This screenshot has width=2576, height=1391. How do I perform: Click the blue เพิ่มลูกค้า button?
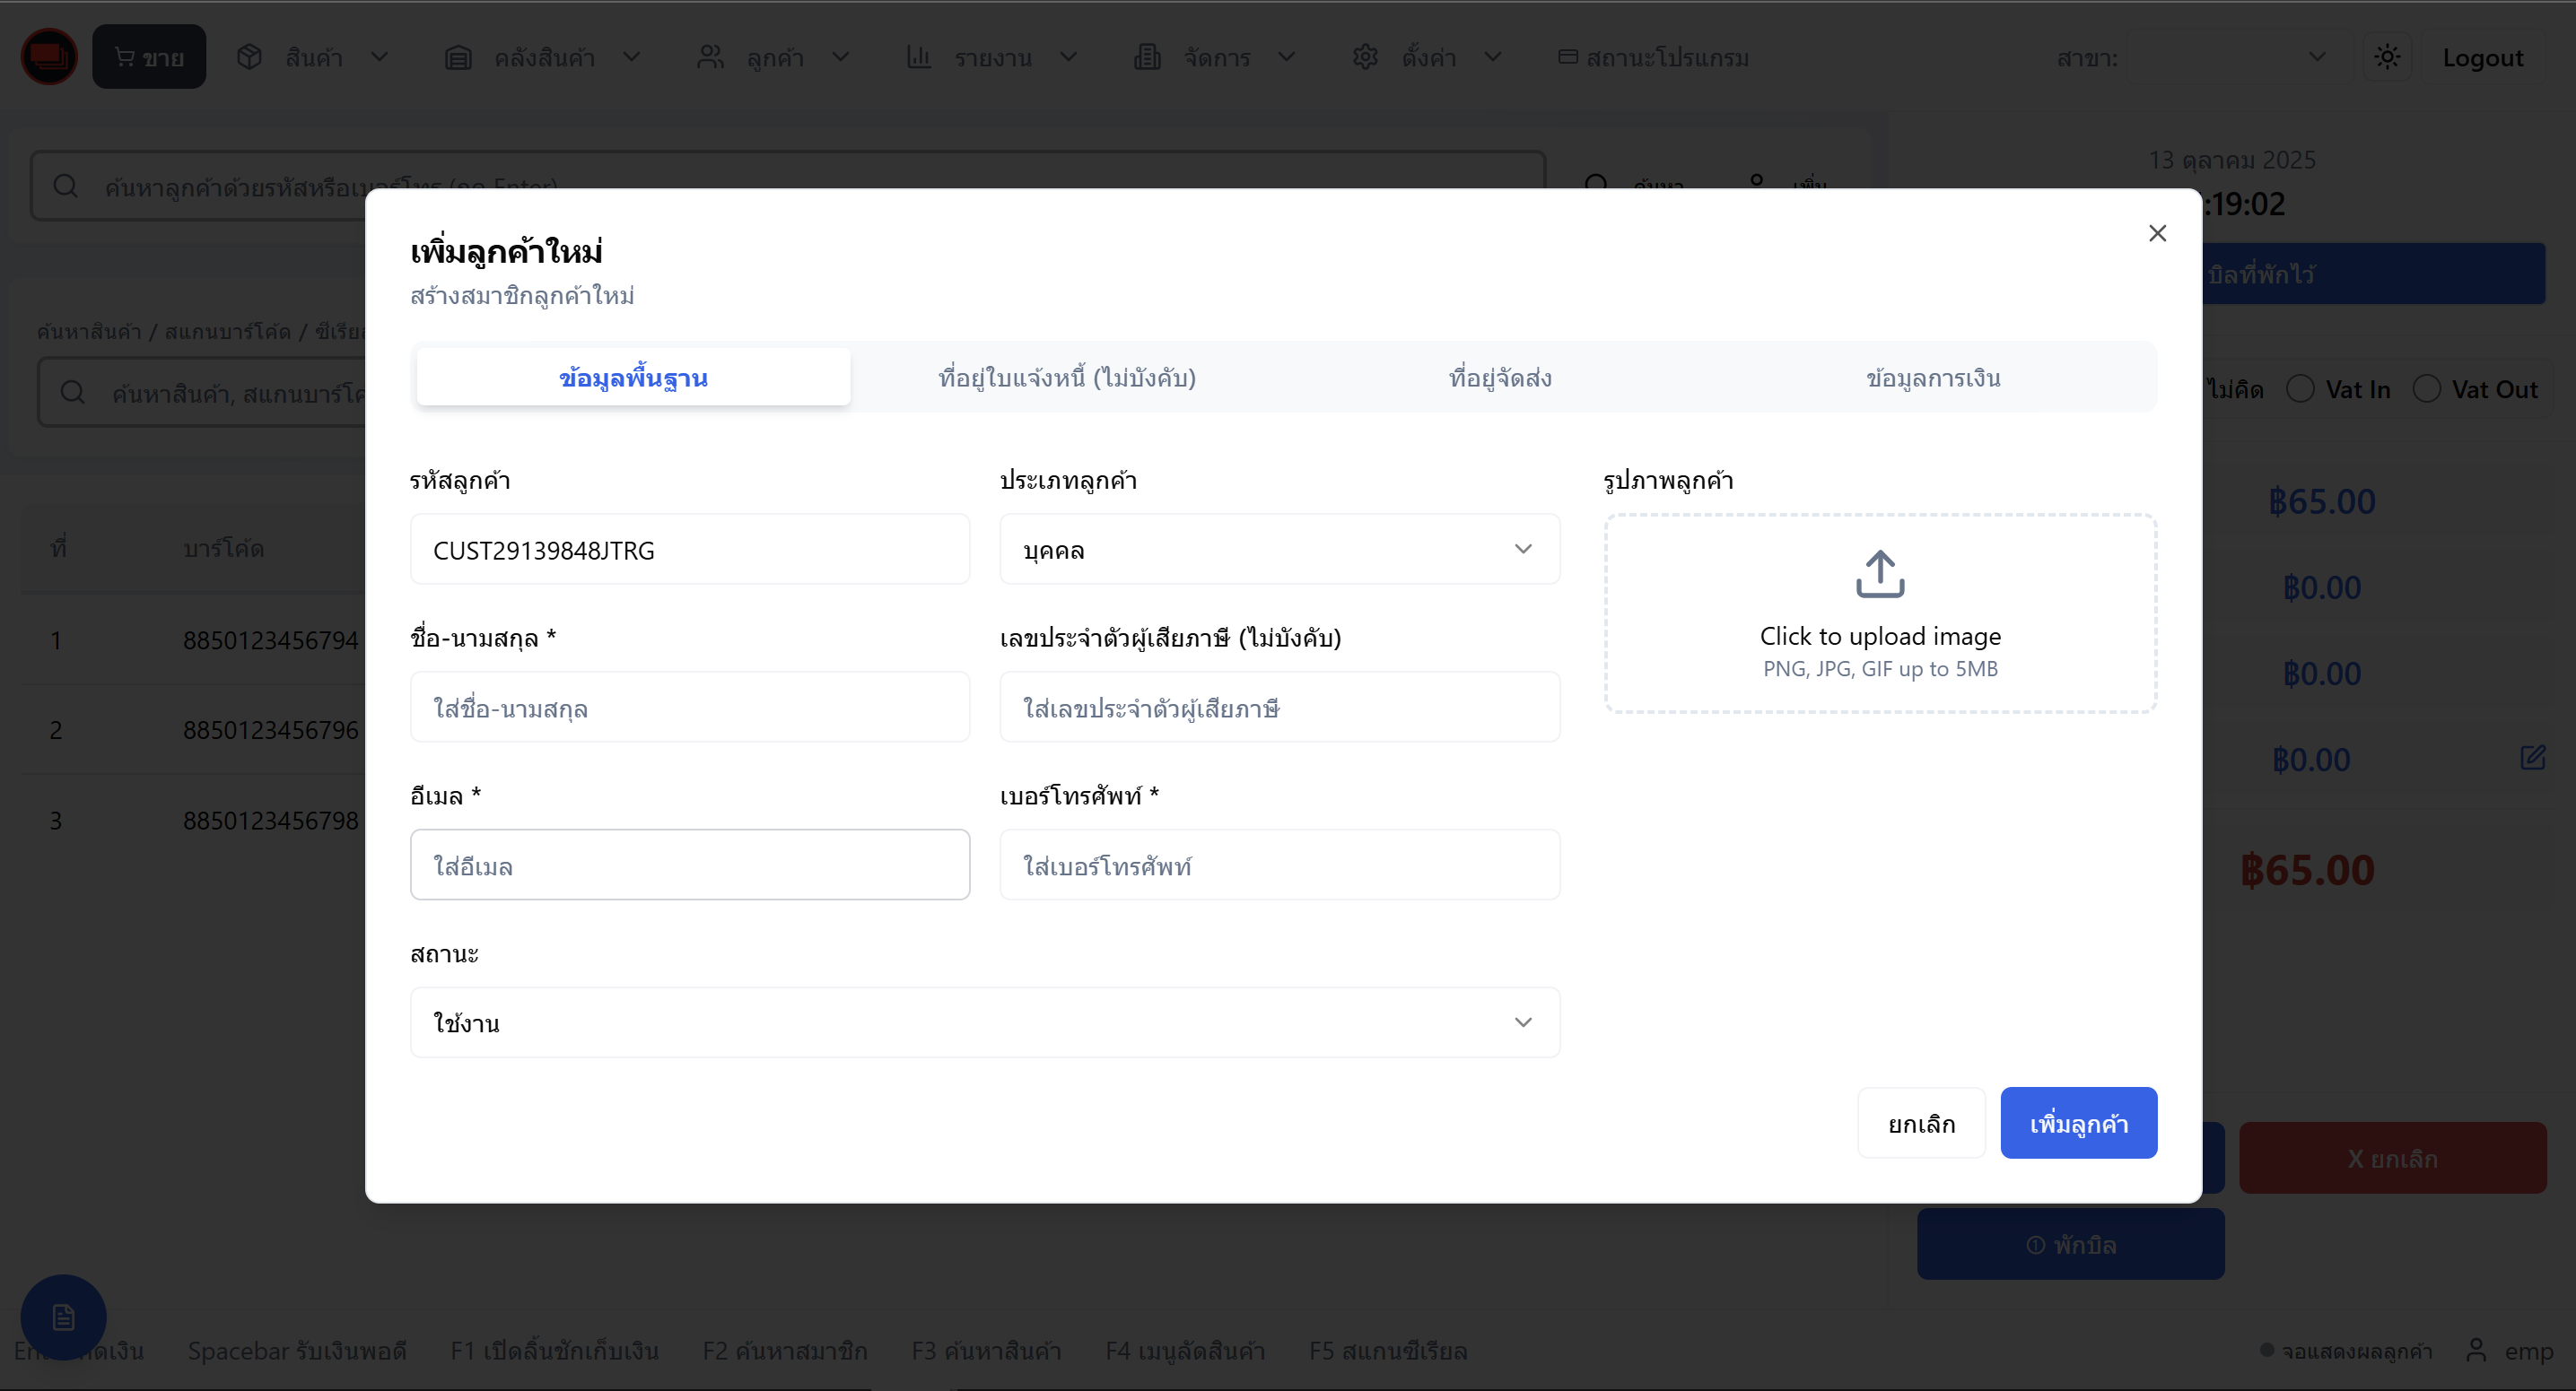(2078, 1123)
